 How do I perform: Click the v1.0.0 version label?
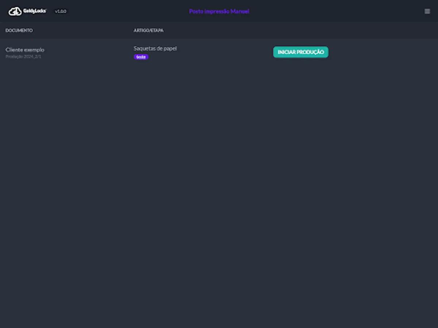tap(61, 11)
